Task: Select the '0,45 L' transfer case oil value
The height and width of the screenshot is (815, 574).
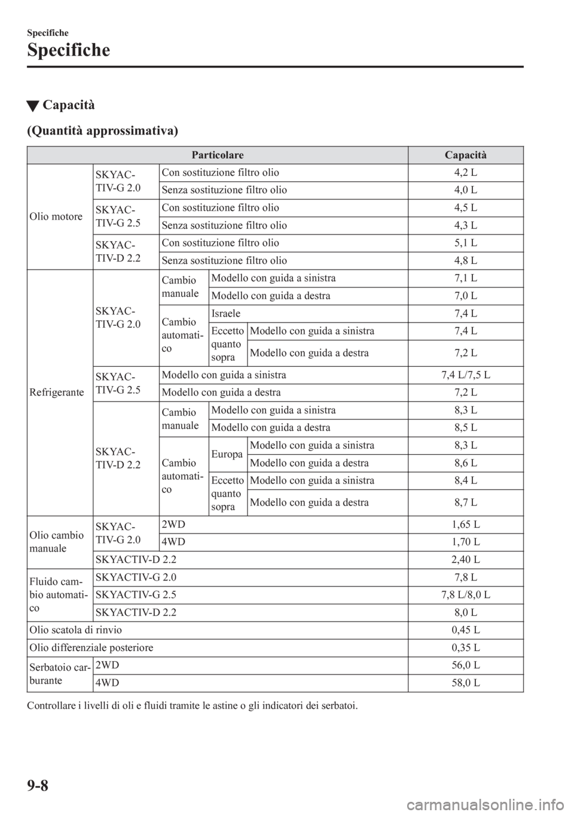Action: [465, 630]
